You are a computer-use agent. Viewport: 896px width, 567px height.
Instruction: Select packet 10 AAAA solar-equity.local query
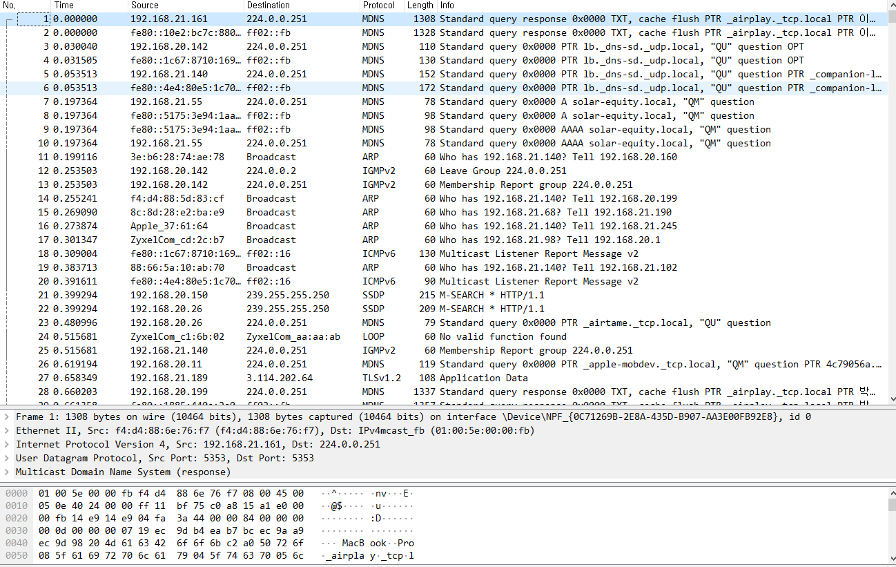point(444,143)
